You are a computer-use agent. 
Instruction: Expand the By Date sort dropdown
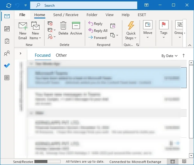[x=169, y=56]
